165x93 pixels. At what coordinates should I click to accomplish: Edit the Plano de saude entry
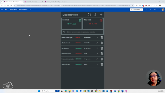[97, 54]
